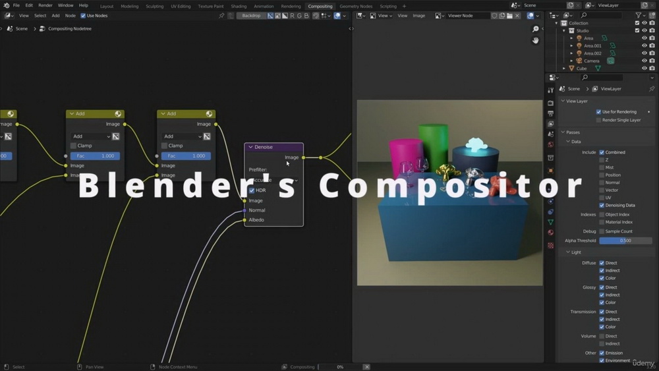Adjust Fac slider on first Add node
The image size is (659, 371).
click(x=95, y=156)
